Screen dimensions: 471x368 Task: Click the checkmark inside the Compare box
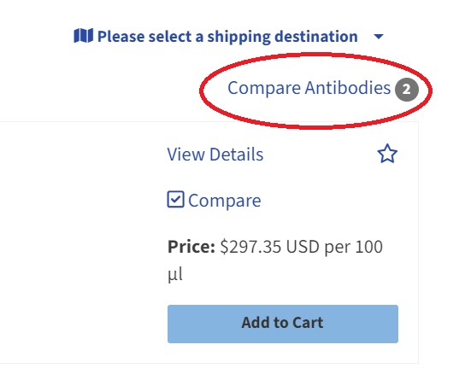(x=176, y=199)
